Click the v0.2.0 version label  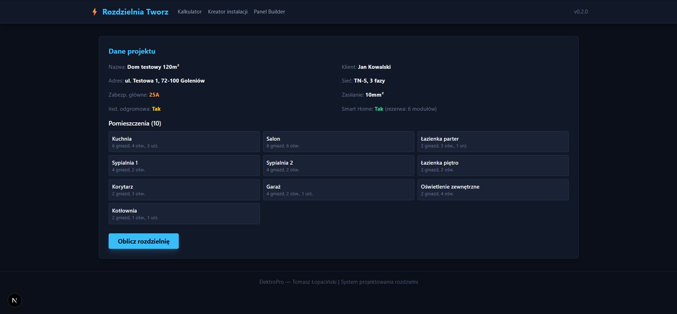[580, 12]
